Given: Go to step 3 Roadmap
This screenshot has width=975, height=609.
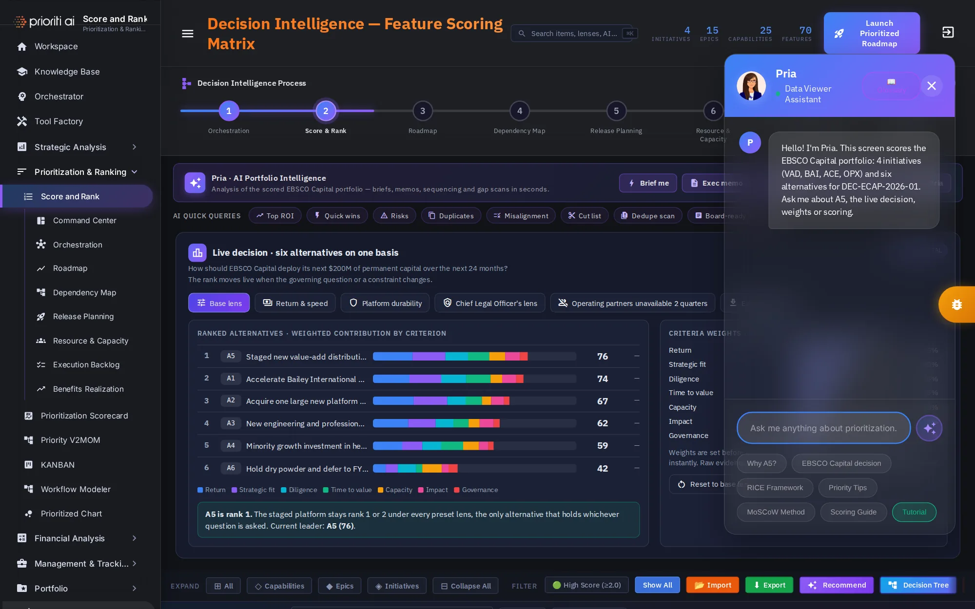Looking at the screenshot, I should coord(423,111).
